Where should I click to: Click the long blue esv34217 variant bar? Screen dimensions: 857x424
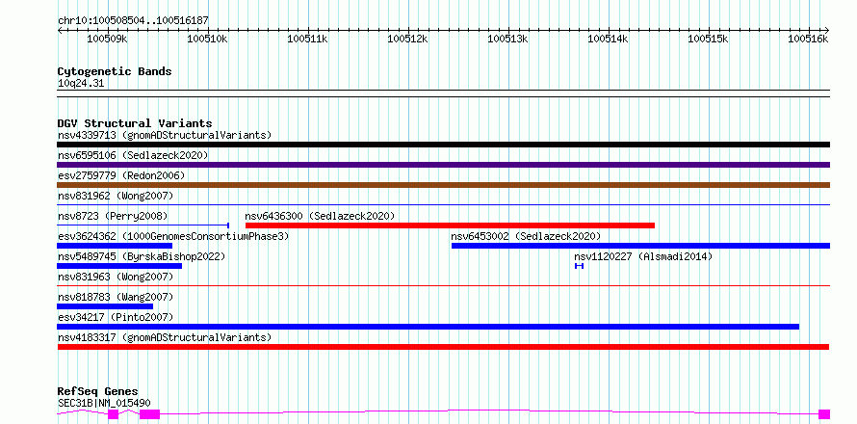pos(428,327)
